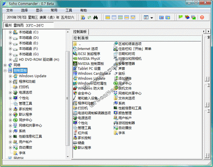Select 本地磁盘 (F:) in the tree
Screen dimensions: 213x167
(x=28, y=49)
